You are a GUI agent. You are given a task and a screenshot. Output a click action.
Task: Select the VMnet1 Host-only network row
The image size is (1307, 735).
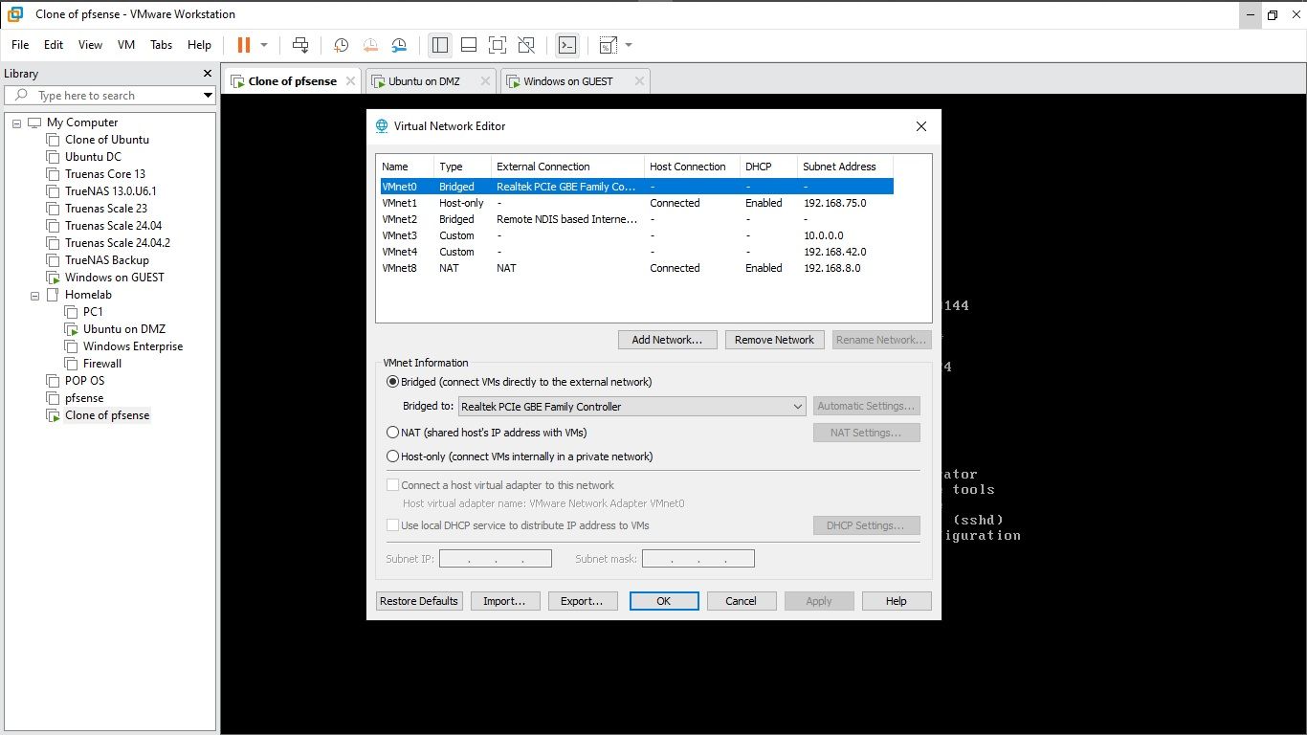(635, 203)
